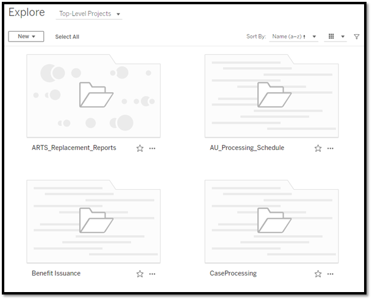
Task: Favorite the AU_Processing_Schedule project star
Action: click(x=318, y=148)
